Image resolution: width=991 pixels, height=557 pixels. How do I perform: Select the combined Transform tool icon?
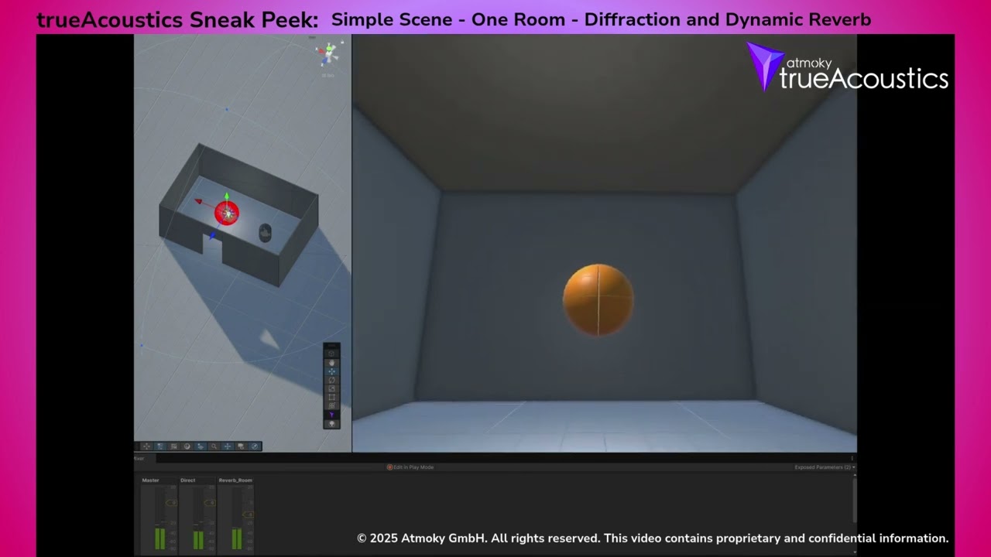point(331,405)
